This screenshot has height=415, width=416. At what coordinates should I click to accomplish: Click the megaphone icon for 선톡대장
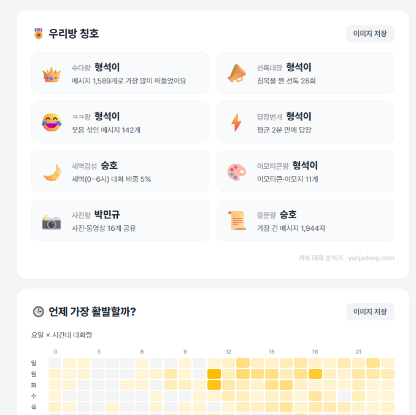coord(237,73)
